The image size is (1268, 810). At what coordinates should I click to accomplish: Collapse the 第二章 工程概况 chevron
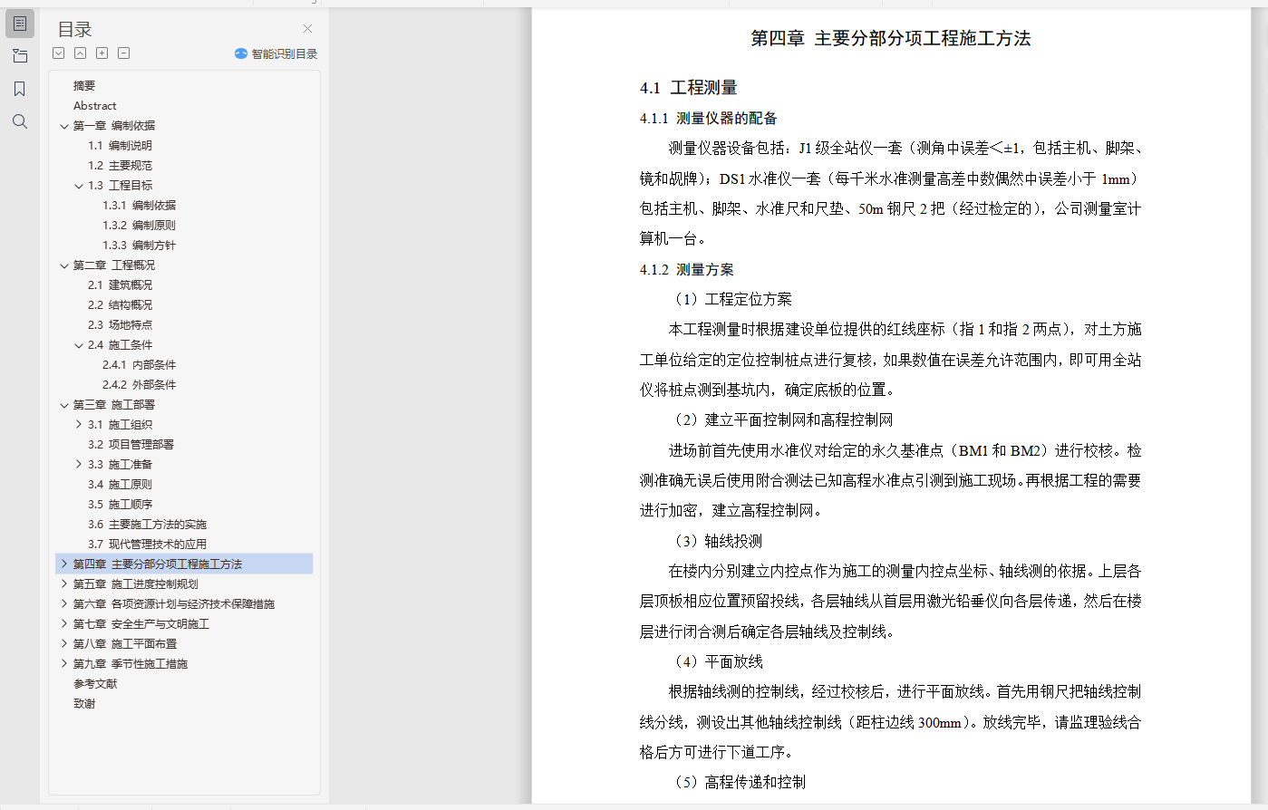64,265
